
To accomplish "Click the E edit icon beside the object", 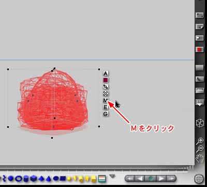I will point(106,107).
